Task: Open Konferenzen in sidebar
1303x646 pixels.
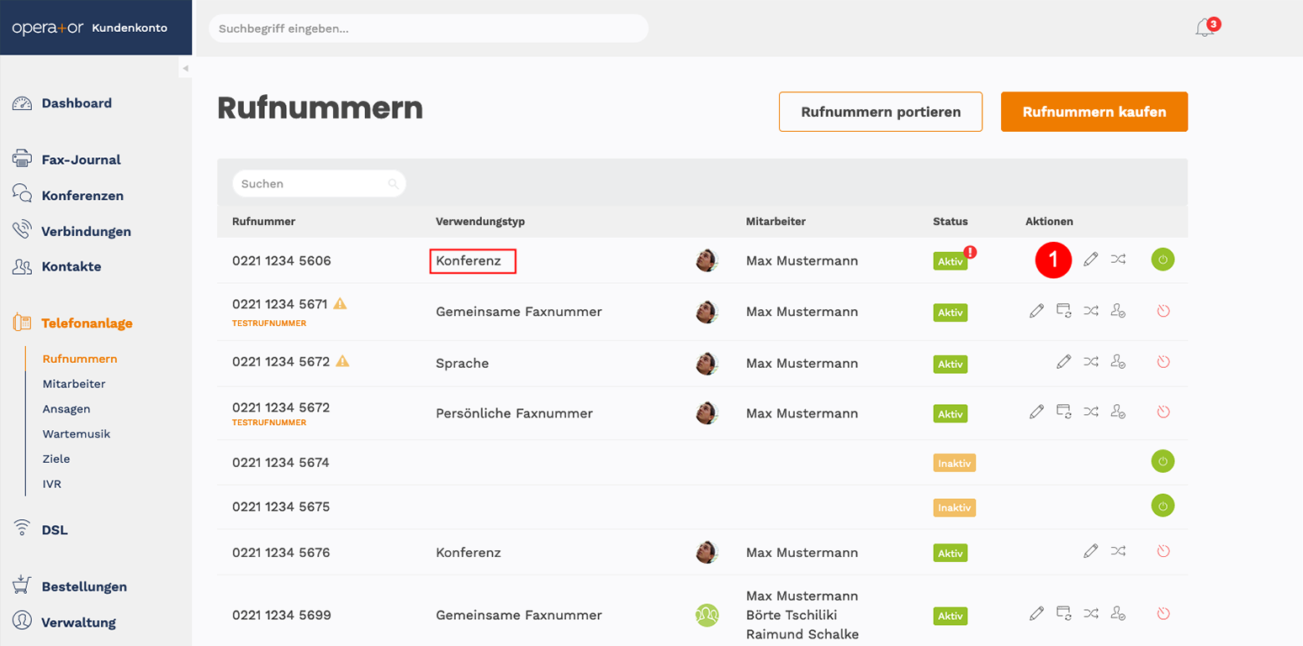Action: pyautogui.click(x=82, y=196)
